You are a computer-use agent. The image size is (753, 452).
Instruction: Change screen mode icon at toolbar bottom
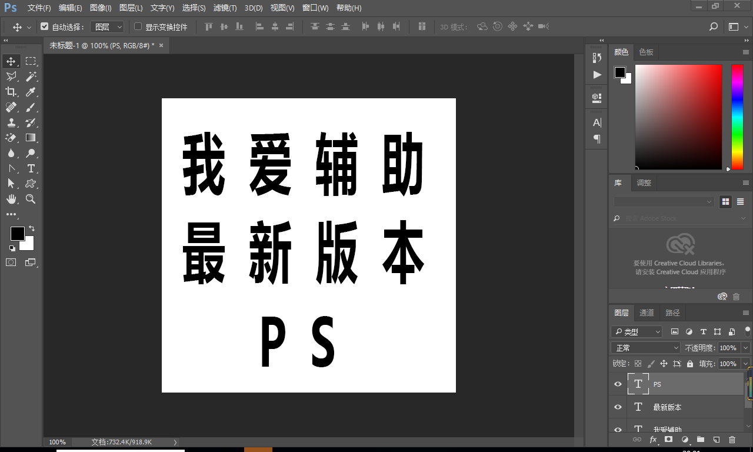[x=30, y=262]
